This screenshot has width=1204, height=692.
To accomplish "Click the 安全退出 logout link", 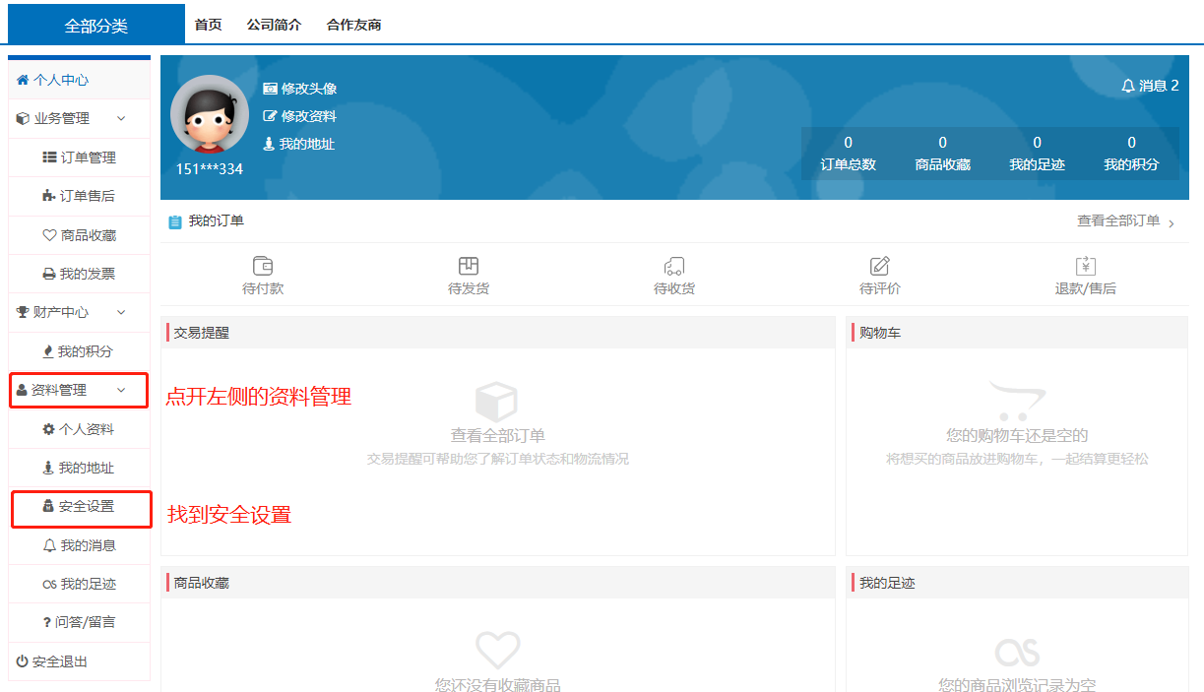I will pyautogui.click(x=60, y=661).
